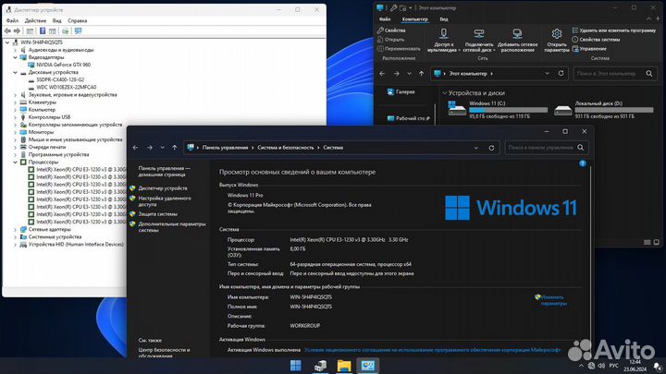Open the Открыть параметры gear icon
Screen dimensions: 666x374
pos(556,34)
